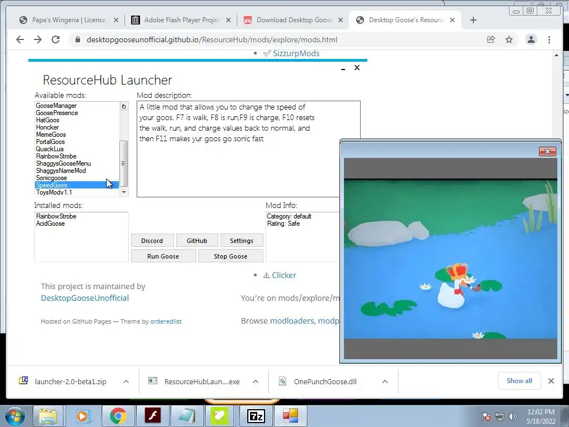Select Desktop Goose's ResourceHub tab

click(405, 20)
